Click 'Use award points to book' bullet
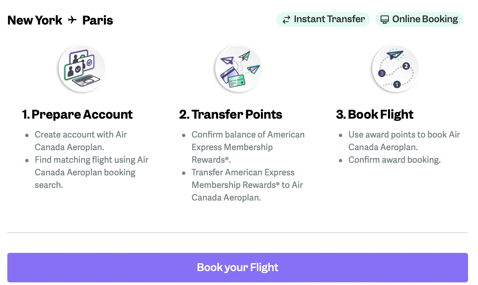The height and width of the screenshot is (285, 478). [404, 141]
